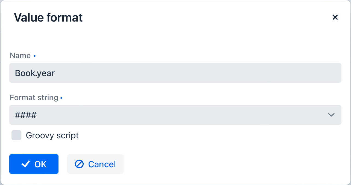Click the Book.year text in Name field

(x=35, y=73)
